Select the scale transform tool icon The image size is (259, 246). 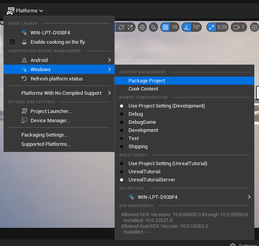pyautogui.click(x=130, y=27)
